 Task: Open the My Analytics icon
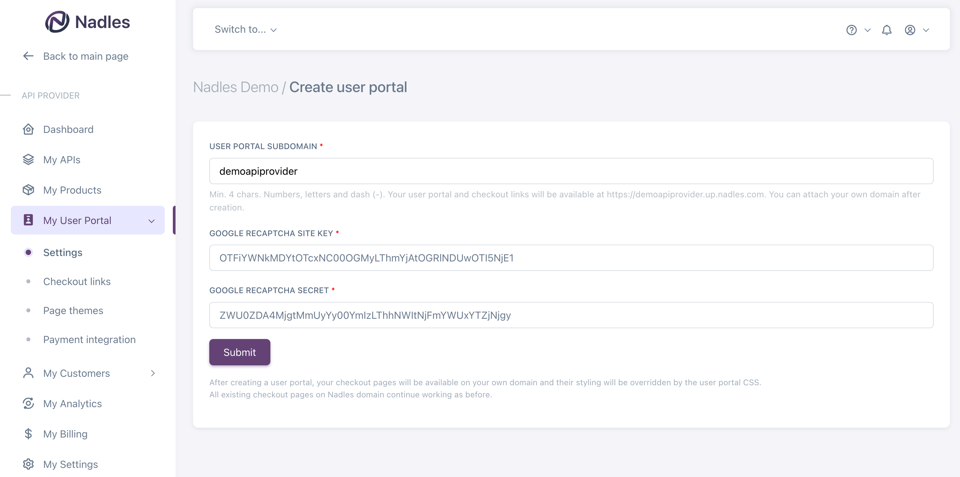click(x=28, y=403)
